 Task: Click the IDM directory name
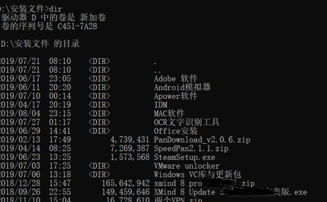pos(161,105)
